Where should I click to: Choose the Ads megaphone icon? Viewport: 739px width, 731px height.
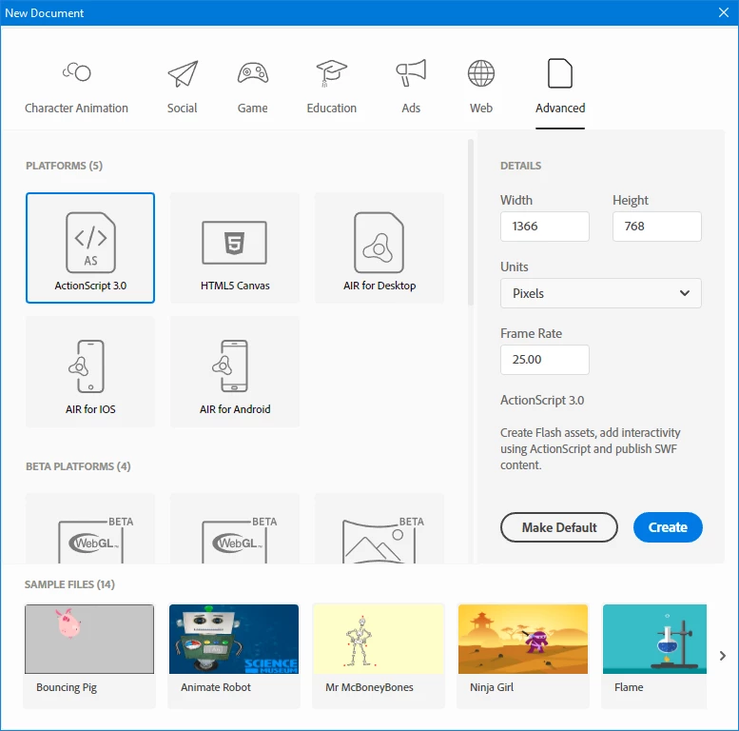411,72
